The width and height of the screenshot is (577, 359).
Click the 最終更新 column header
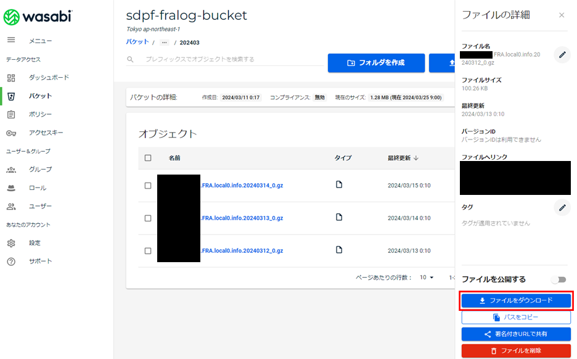click(x=399, y=158)
